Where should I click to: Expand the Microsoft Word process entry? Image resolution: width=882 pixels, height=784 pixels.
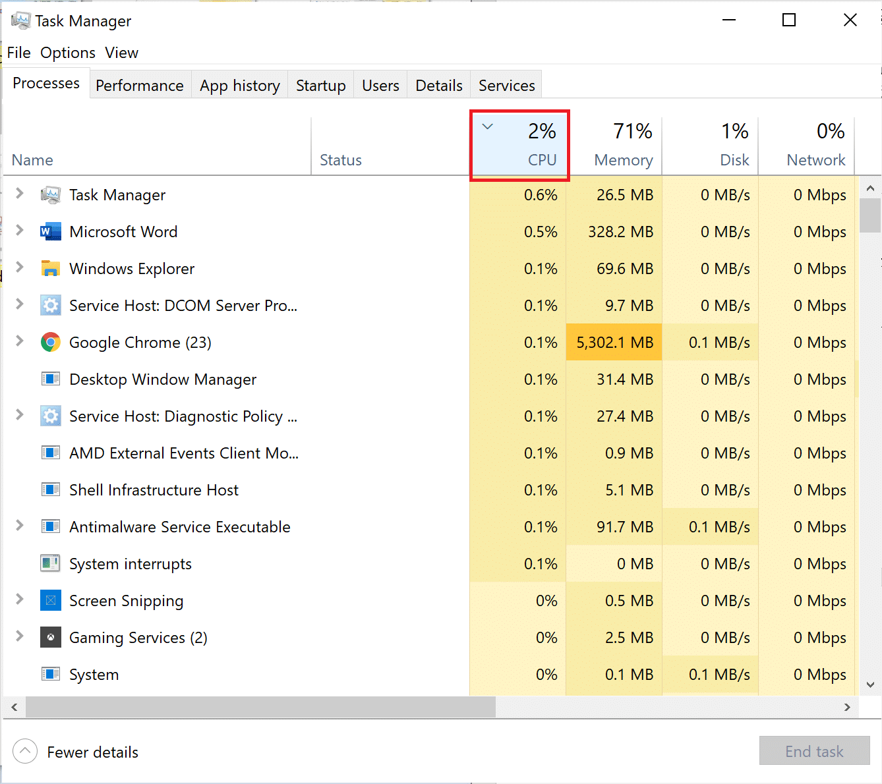click(x=19, y=231)
